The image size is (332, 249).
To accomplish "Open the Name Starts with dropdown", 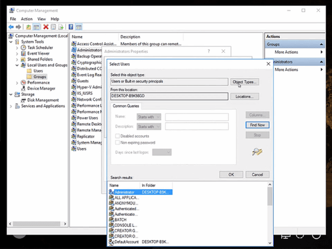I will click(149, 117).
